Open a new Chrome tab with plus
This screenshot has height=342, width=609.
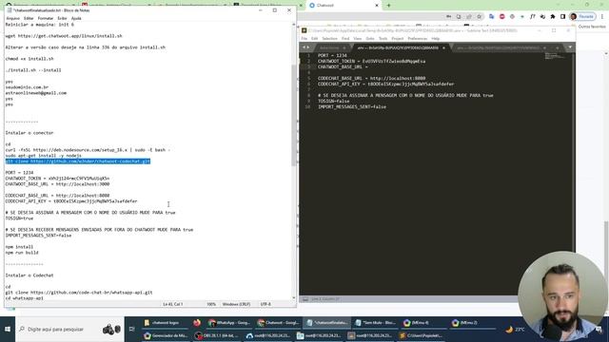click(x=388, y=6)
